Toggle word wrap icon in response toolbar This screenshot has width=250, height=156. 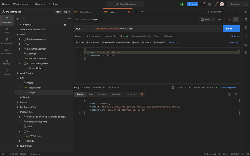[x=142, y=94]
